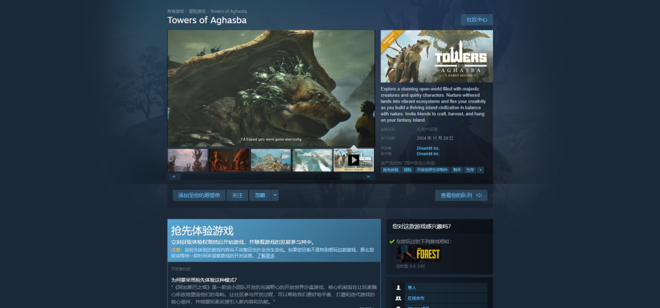Viewport: 660px width, 308px height.
Task: Click the single-player person icon
Action: coord(398,288)
